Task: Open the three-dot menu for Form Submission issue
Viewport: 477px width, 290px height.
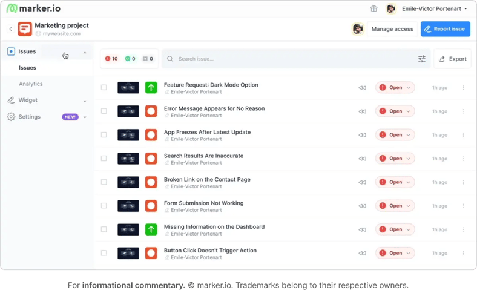Action: point(464,206)
